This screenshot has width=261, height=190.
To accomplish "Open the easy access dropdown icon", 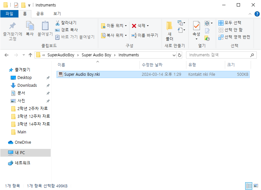I will tap(181, 30).
